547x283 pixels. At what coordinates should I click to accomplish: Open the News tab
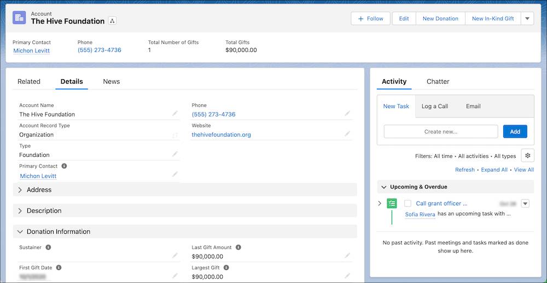click(111, 81)
